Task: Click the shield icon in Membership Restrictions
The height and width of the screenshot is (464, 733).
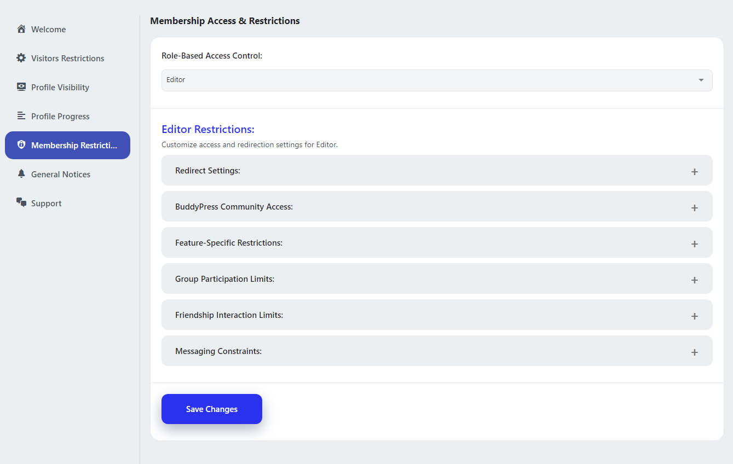Action: coord(21,145)
